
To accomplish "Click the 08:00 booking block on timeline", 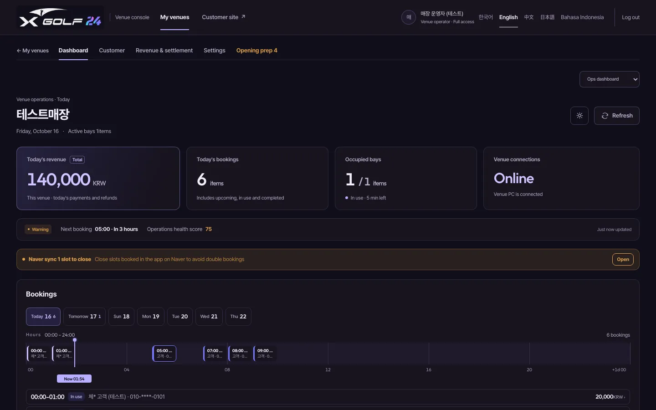I will pos(240,354).
